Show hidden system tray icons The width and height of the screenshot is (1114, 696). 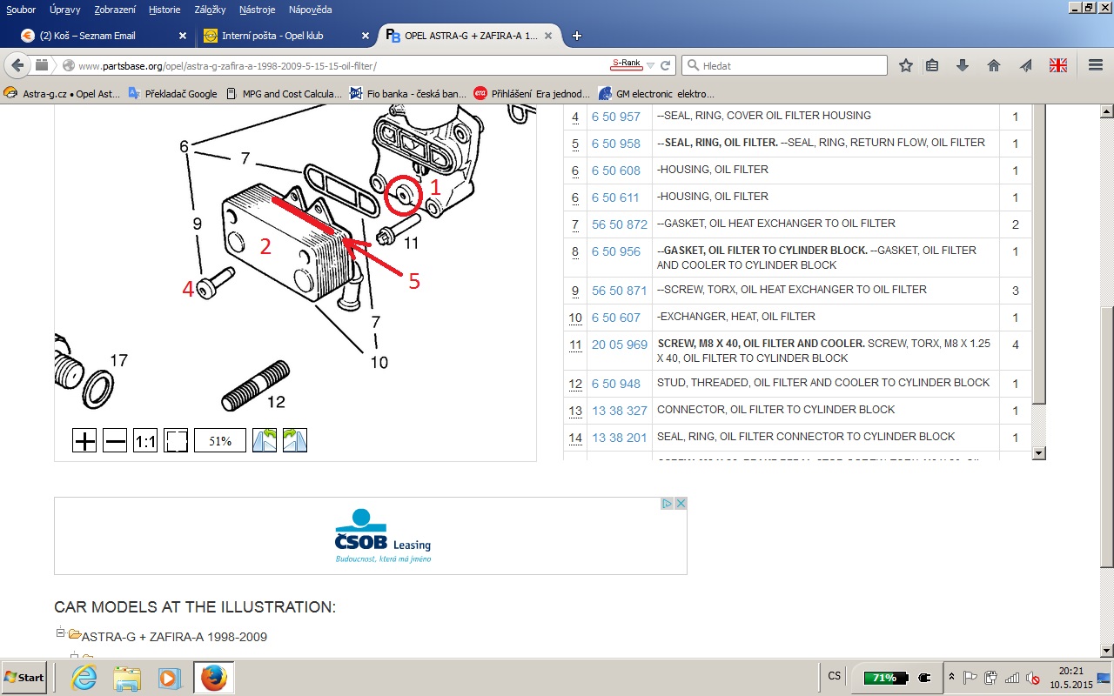(x=952, y=677)
